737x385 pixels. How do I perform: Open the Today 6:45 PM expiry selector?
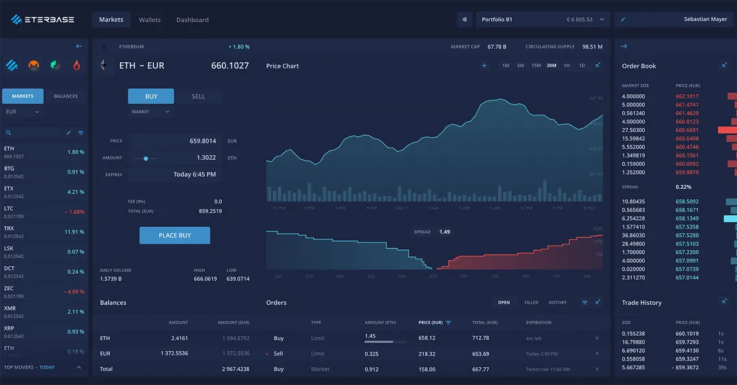(x=175, y=174)
